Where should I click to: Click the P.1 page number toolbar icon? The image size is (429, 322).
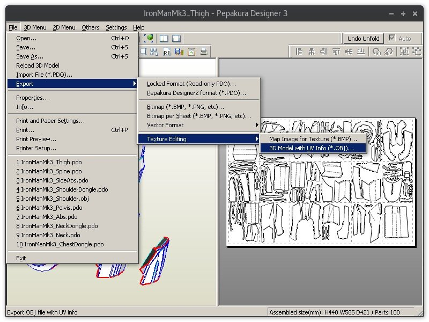pyautogui.click(x=166, y=52)
